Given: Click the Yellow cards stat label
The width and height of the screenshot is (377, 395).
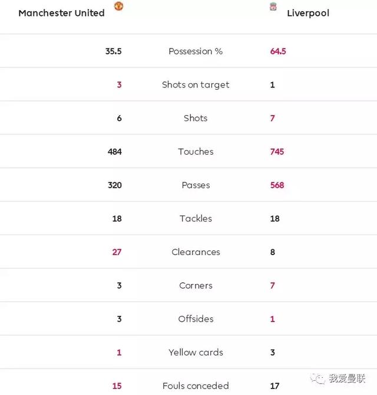Looking at the screenshot, I should coord(196,352).
